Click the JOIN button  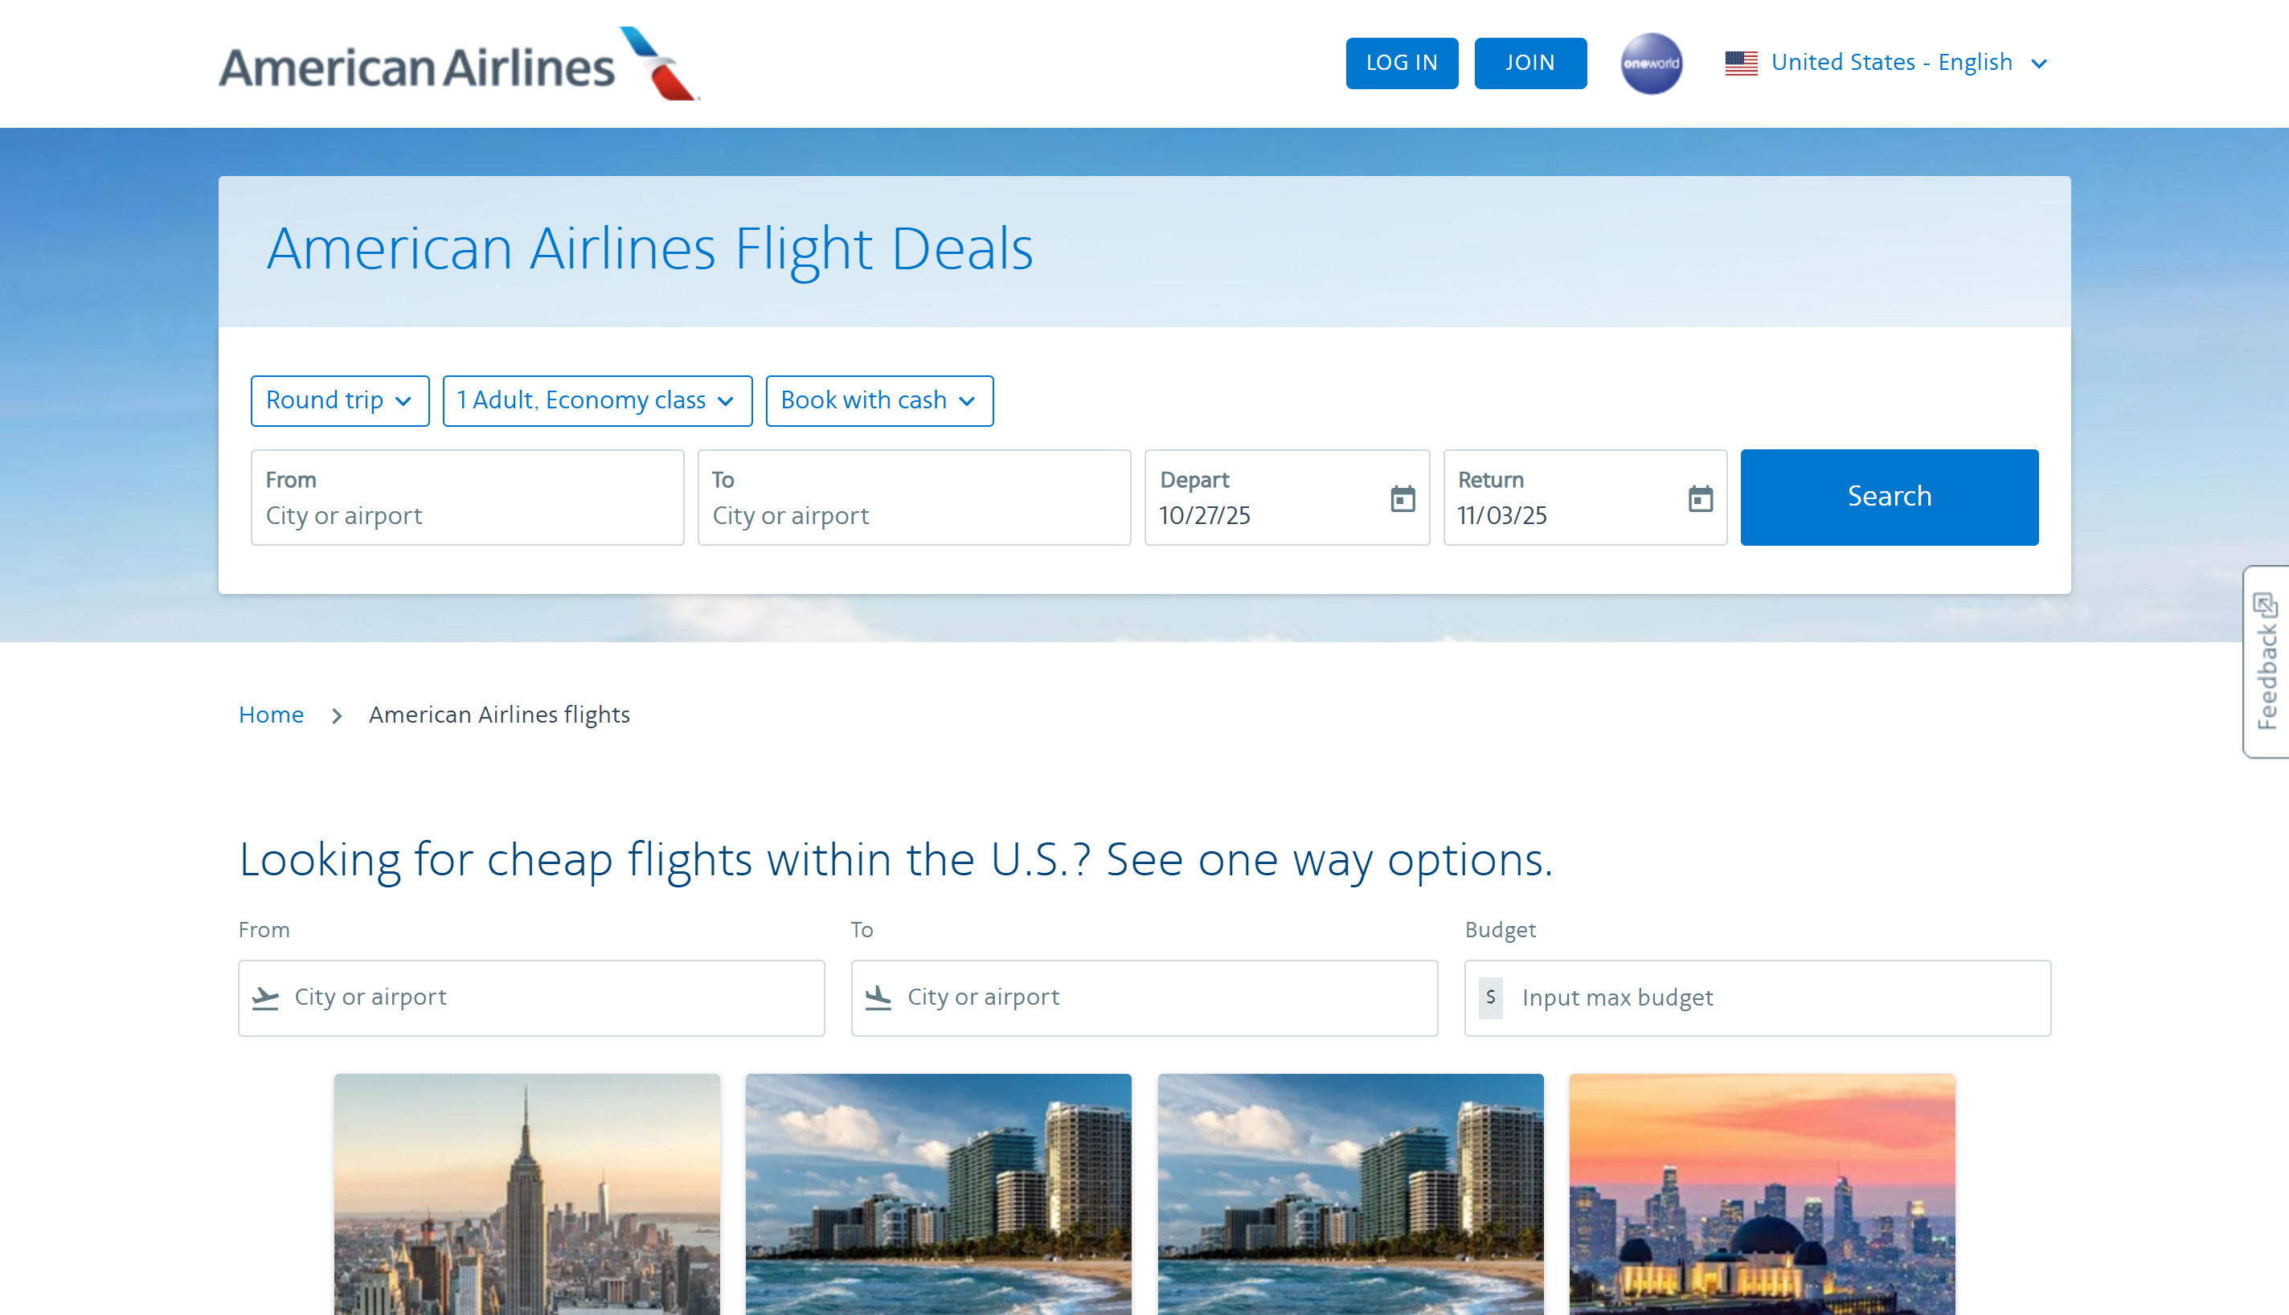point(1529,63)
